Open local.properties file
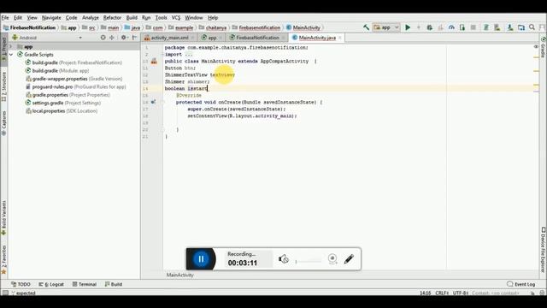 pos(62,110)
